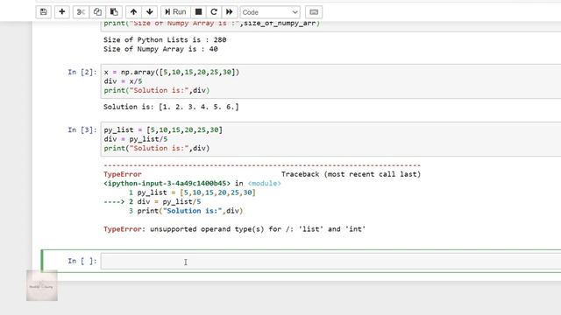Click the empty In [ ]: prompt label
Image resolution: width=561 pixels, height=315 pixels.
click(82, 261)
